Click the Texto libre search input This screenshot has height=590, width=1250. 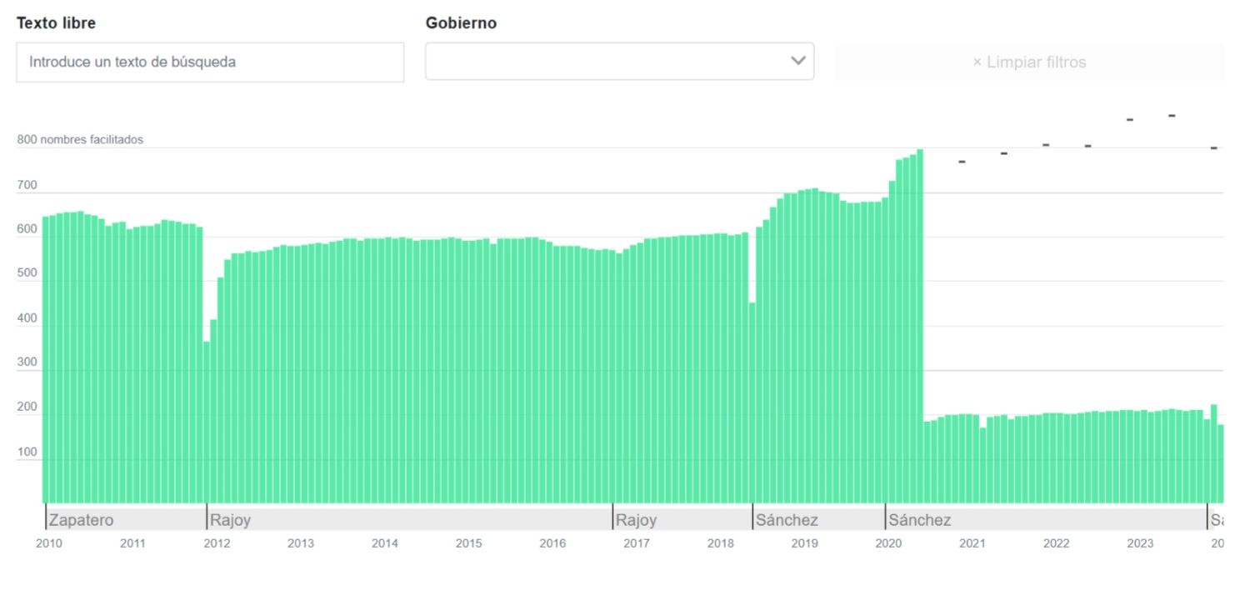coord(209,62)
